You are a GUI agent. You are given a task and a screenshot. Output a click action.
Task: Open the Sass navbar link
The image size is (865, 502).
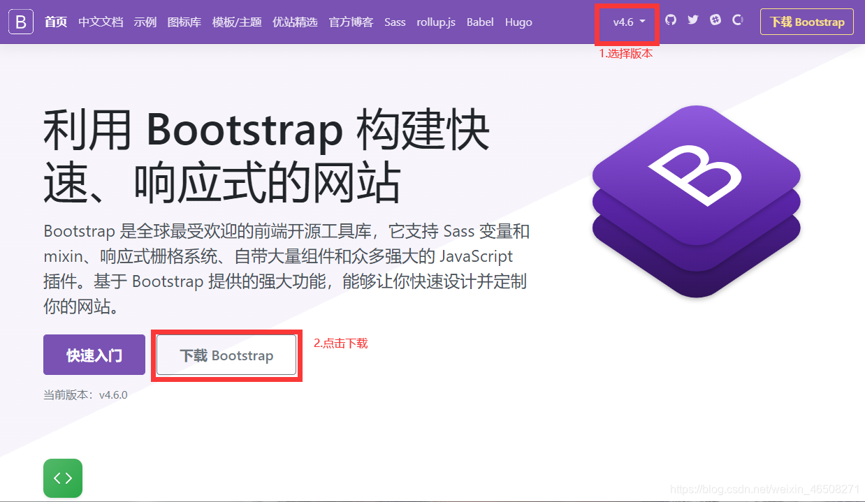(x=395, y=22)
